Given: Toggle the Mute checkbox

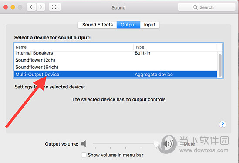Looking at the screenshot, I should [x=180, y=144].
